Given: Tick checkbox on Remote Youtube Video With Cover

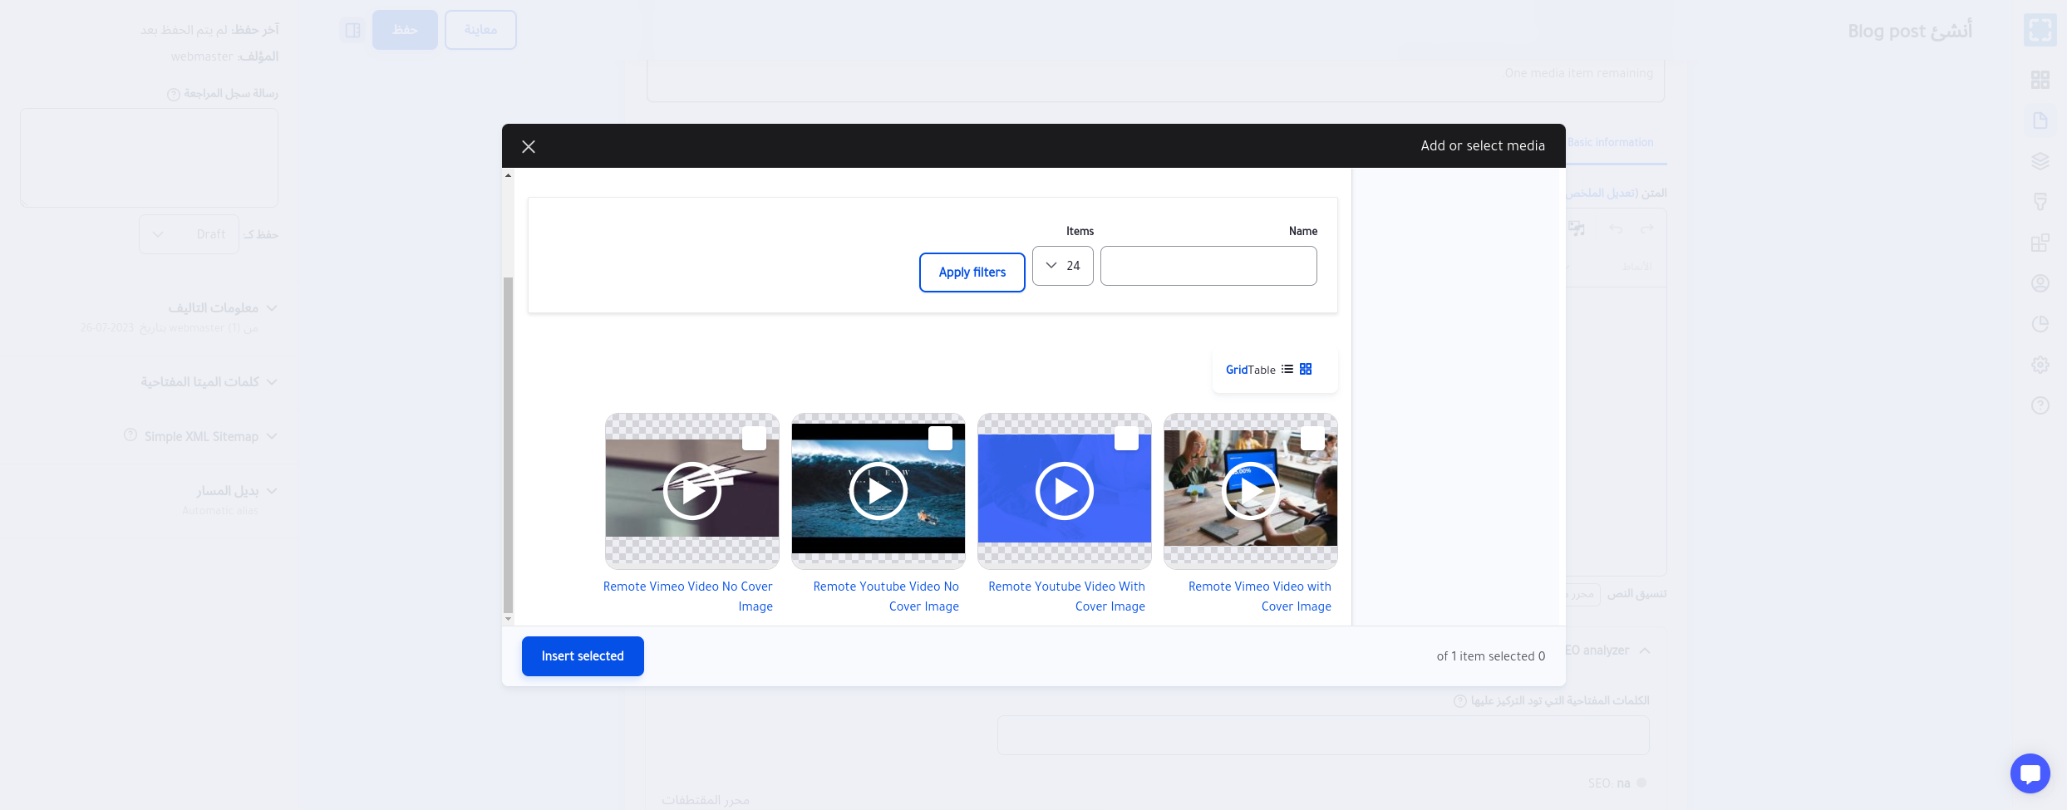Looking at the screenshot, I should pyautogui.click(x=1126, y=439).
